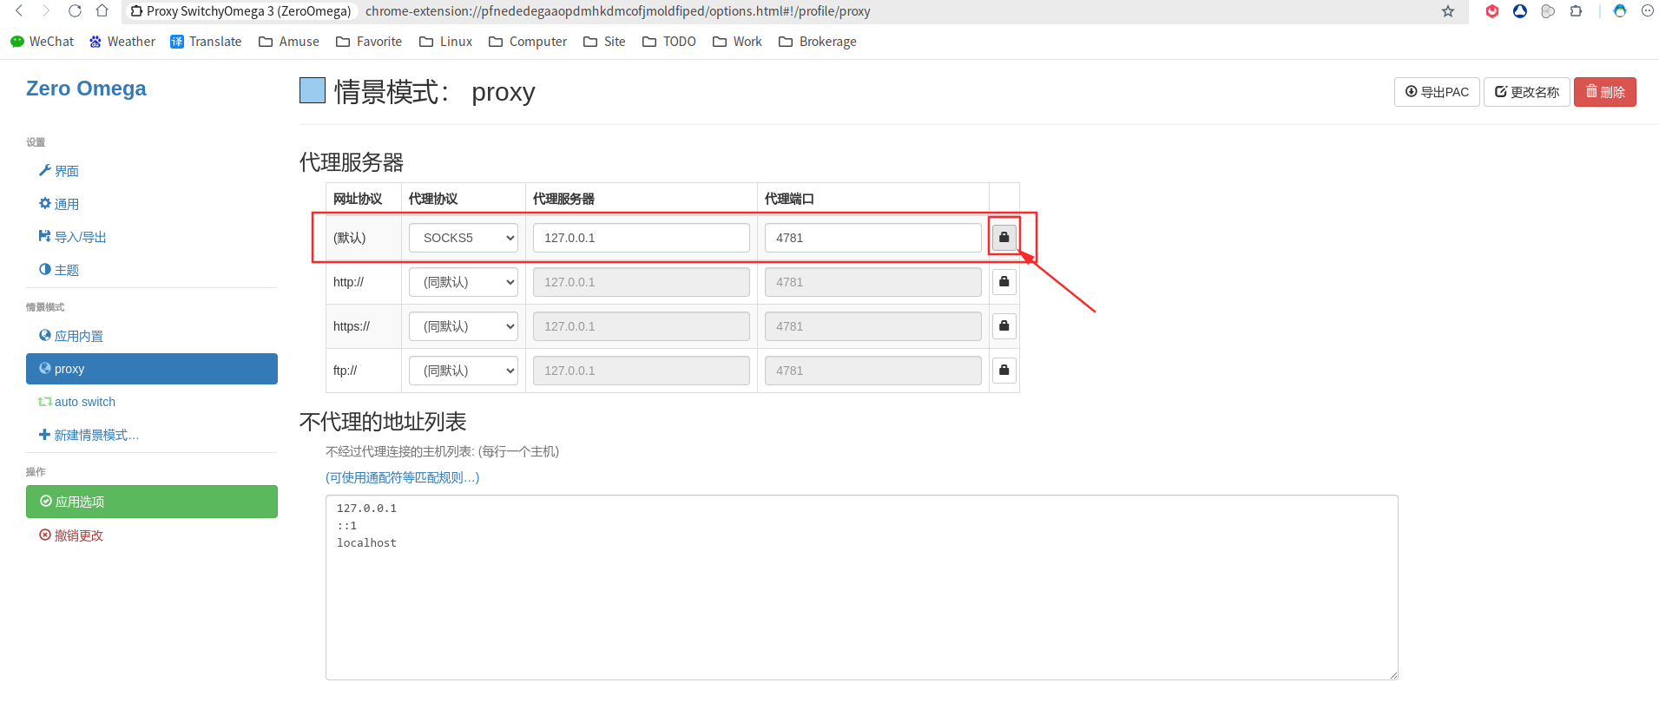This screenshot has width=1659, height=709.
Task: Bookmark this page with the star icon
Action: tap(1448, 11)
